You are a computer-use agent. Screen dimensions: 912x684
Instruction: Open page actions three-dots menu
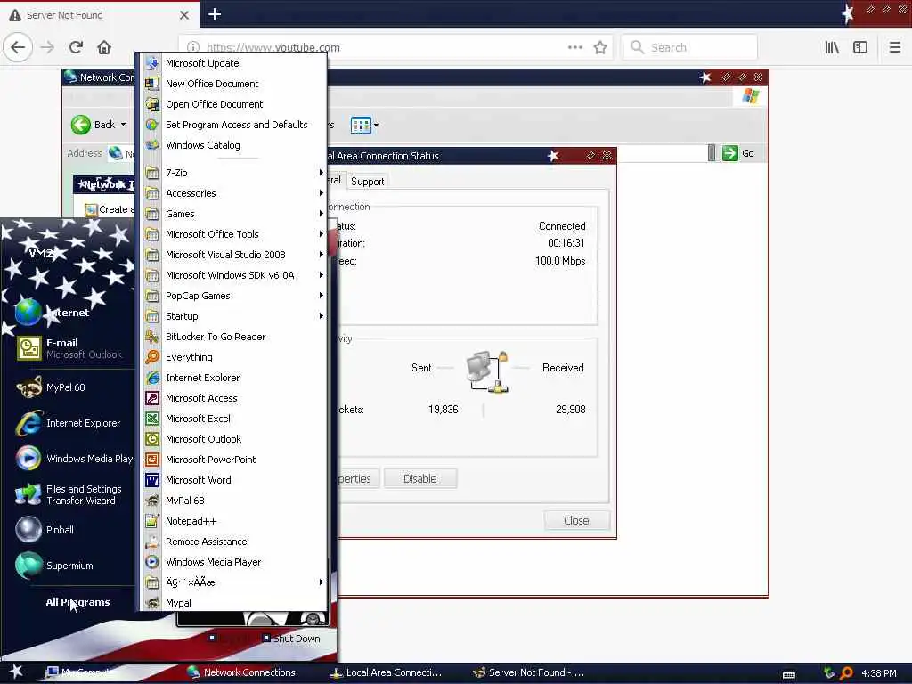pos(575,47)
